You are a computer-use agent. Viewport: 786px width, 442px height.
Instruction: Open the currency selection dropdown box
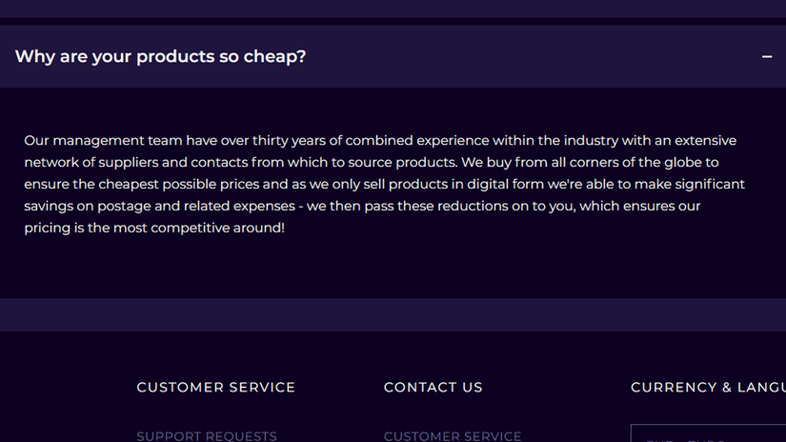tap(708, 434)
